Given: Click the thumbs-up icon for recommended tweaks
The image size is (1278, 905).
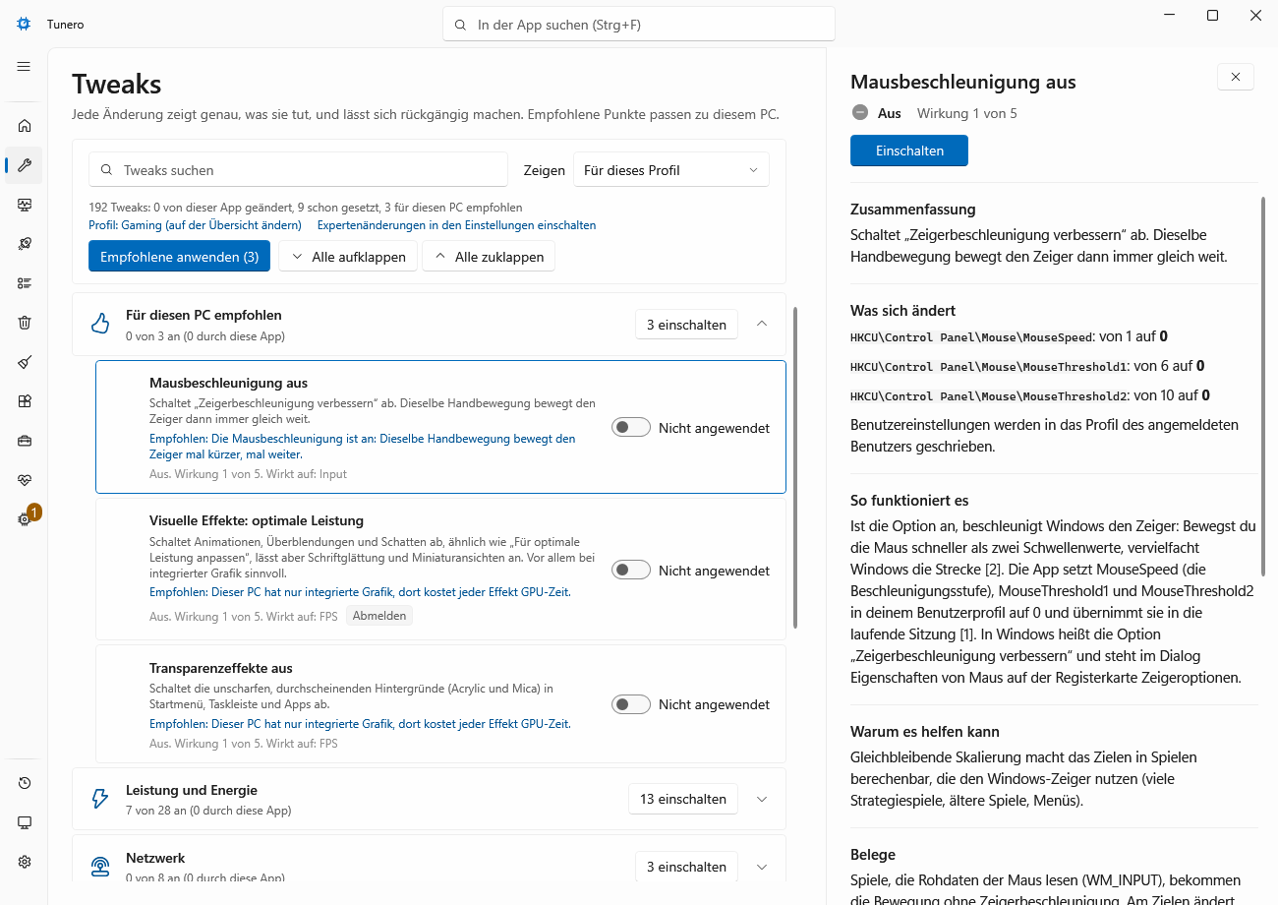Looking at the screenshot, I should (x=100, y=324).
